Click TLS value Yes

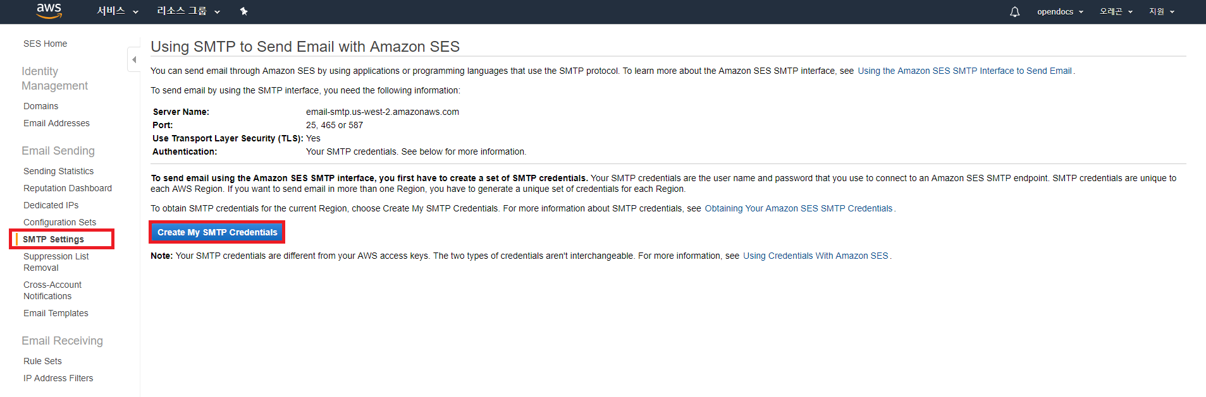[x=313, y=138]
